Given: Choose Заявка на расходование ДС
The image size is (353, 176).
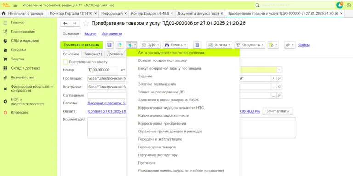Looking at the screenshot, I should tap(183, 92).
